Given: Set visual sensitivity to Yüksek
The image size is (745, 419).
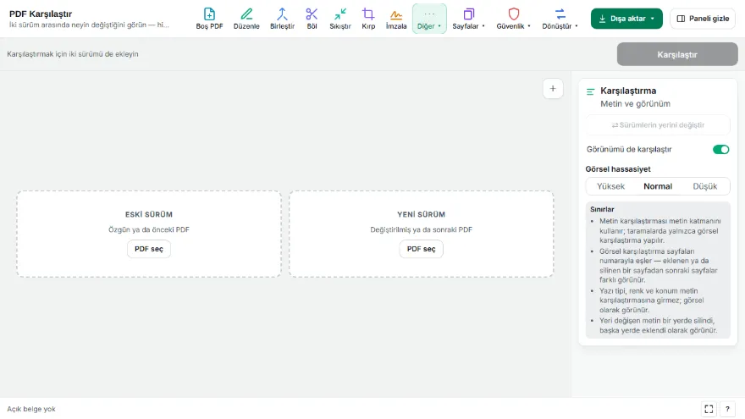Looking at the screenshot, I should [x=610, y=186].
